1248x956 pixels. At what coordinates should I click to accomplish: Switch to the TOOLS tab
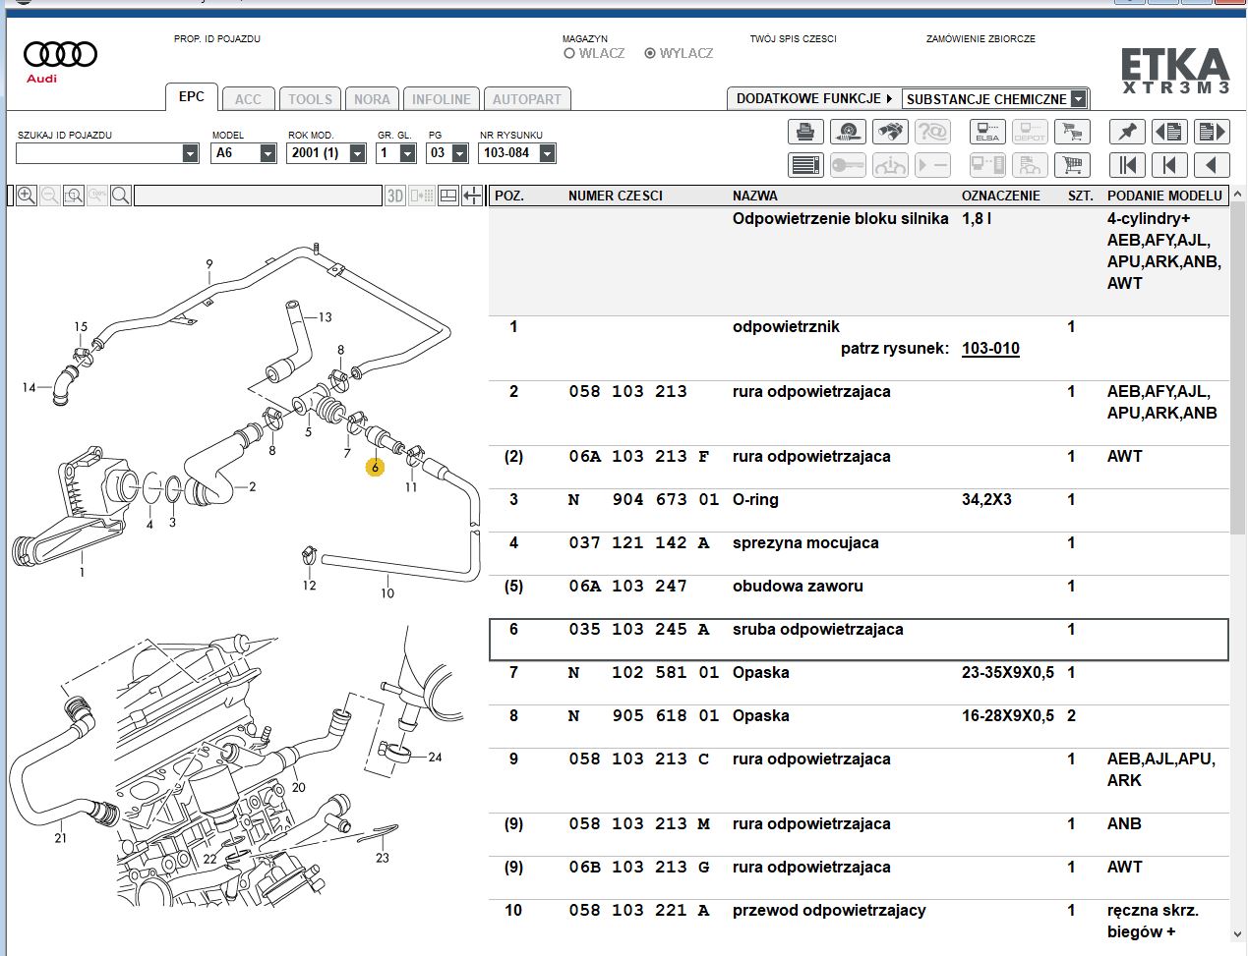point(310,99)
